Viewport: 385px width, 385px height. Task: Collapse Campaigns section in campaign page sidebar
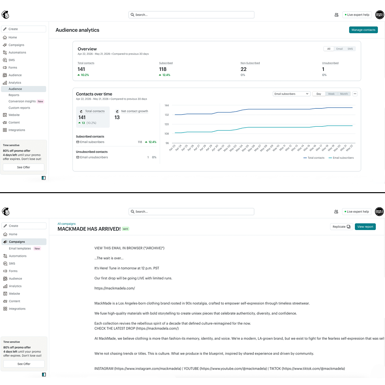[x=24, y=242]
